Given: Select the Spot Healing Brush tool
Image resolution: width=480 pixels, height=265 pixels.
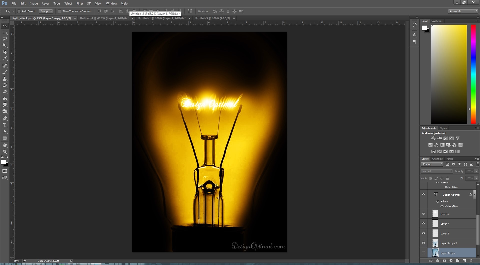Looking at the screenshot, I should pos(5,66).
